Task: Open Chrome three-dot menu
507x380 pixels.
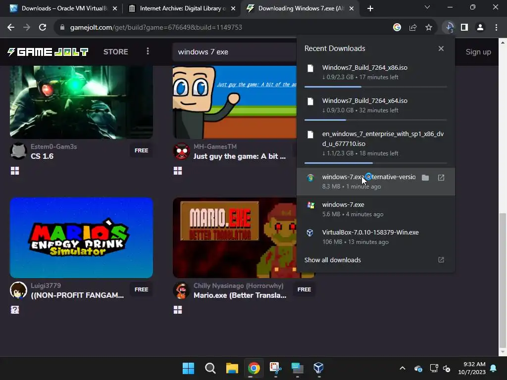Action: point(496,28)
